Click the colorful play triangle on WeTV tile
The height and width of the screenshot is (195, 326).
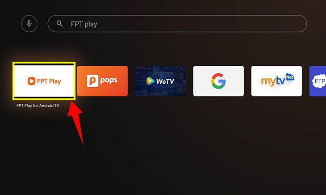pos(150,81)
